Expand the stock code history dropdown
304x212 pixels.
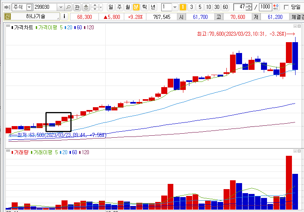(x=61, y=7)
